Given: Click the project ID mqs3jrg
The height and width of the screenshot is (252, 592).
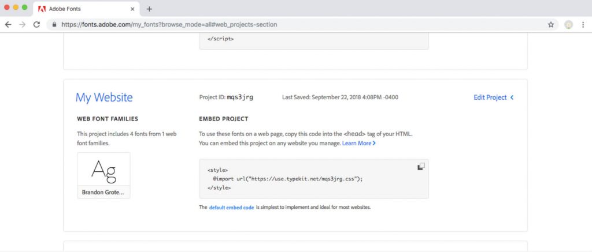Looking at the screenshot, I should (240, 97).
